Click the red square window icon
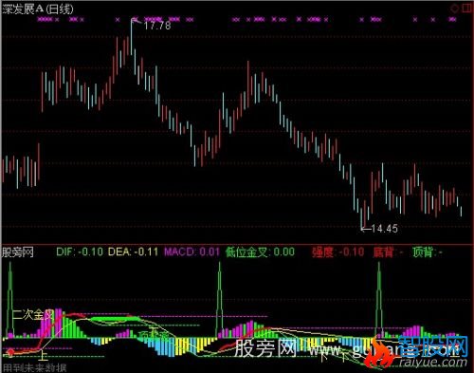Viewport: 474px width, 373px height. [467, 9]
